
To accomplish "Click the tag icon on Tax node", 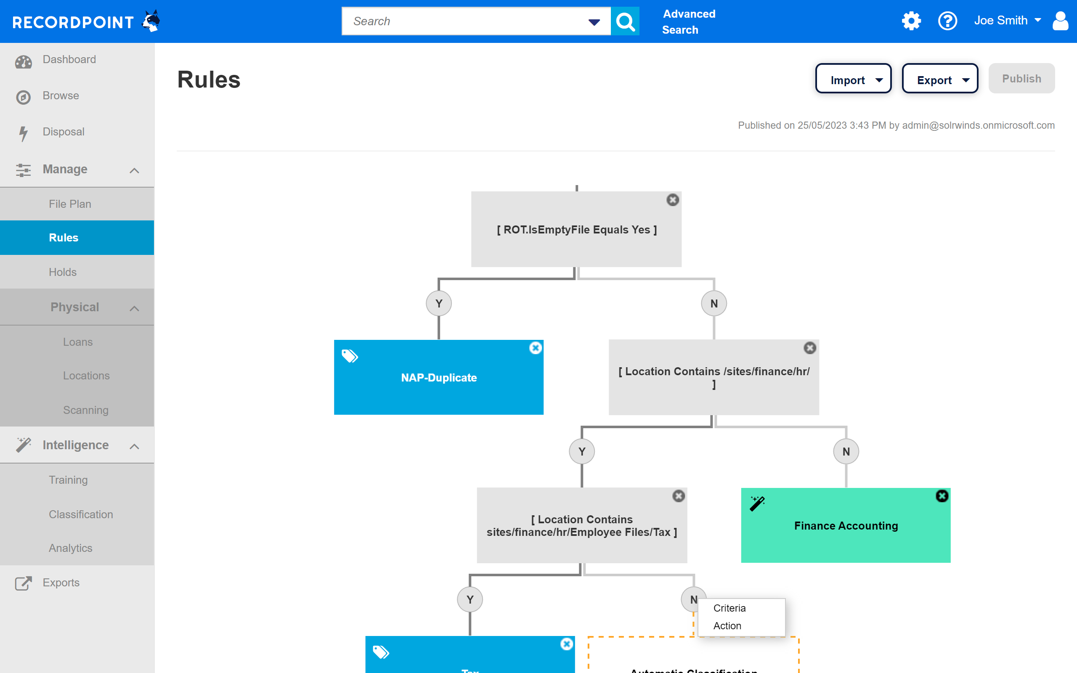I will point(381,652).
